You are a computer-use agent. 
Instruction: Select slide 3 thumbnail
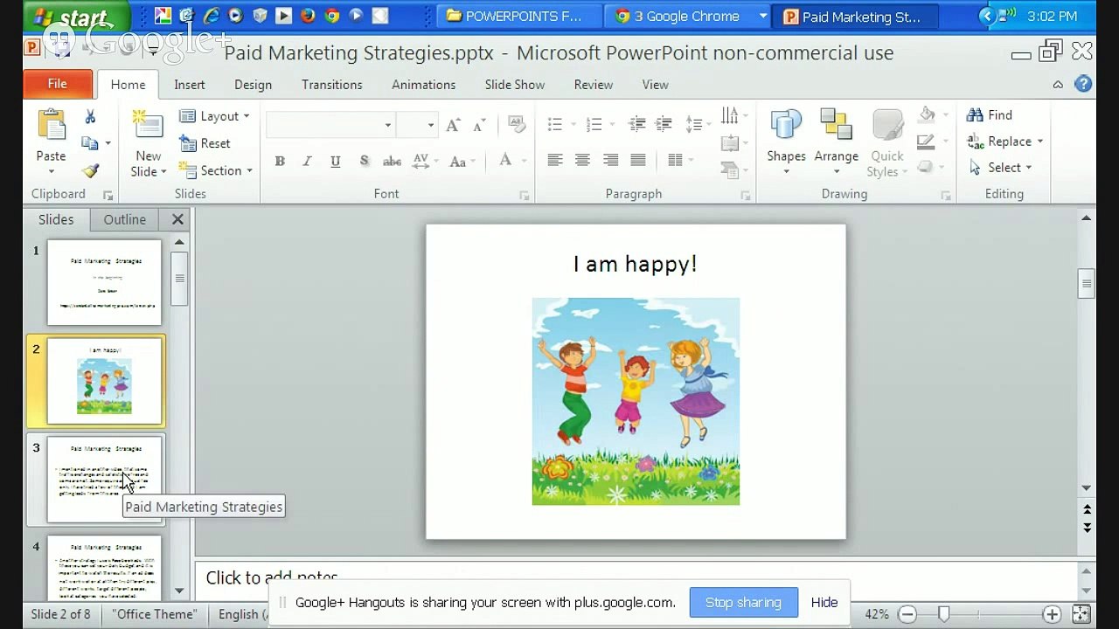104,480
